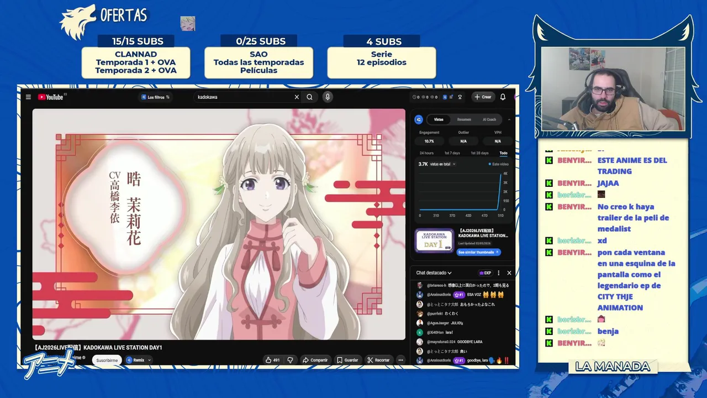Screen dimensions: 707x398
Task: Click the @briareos-h chat avatar
Action: coord(420,285)
